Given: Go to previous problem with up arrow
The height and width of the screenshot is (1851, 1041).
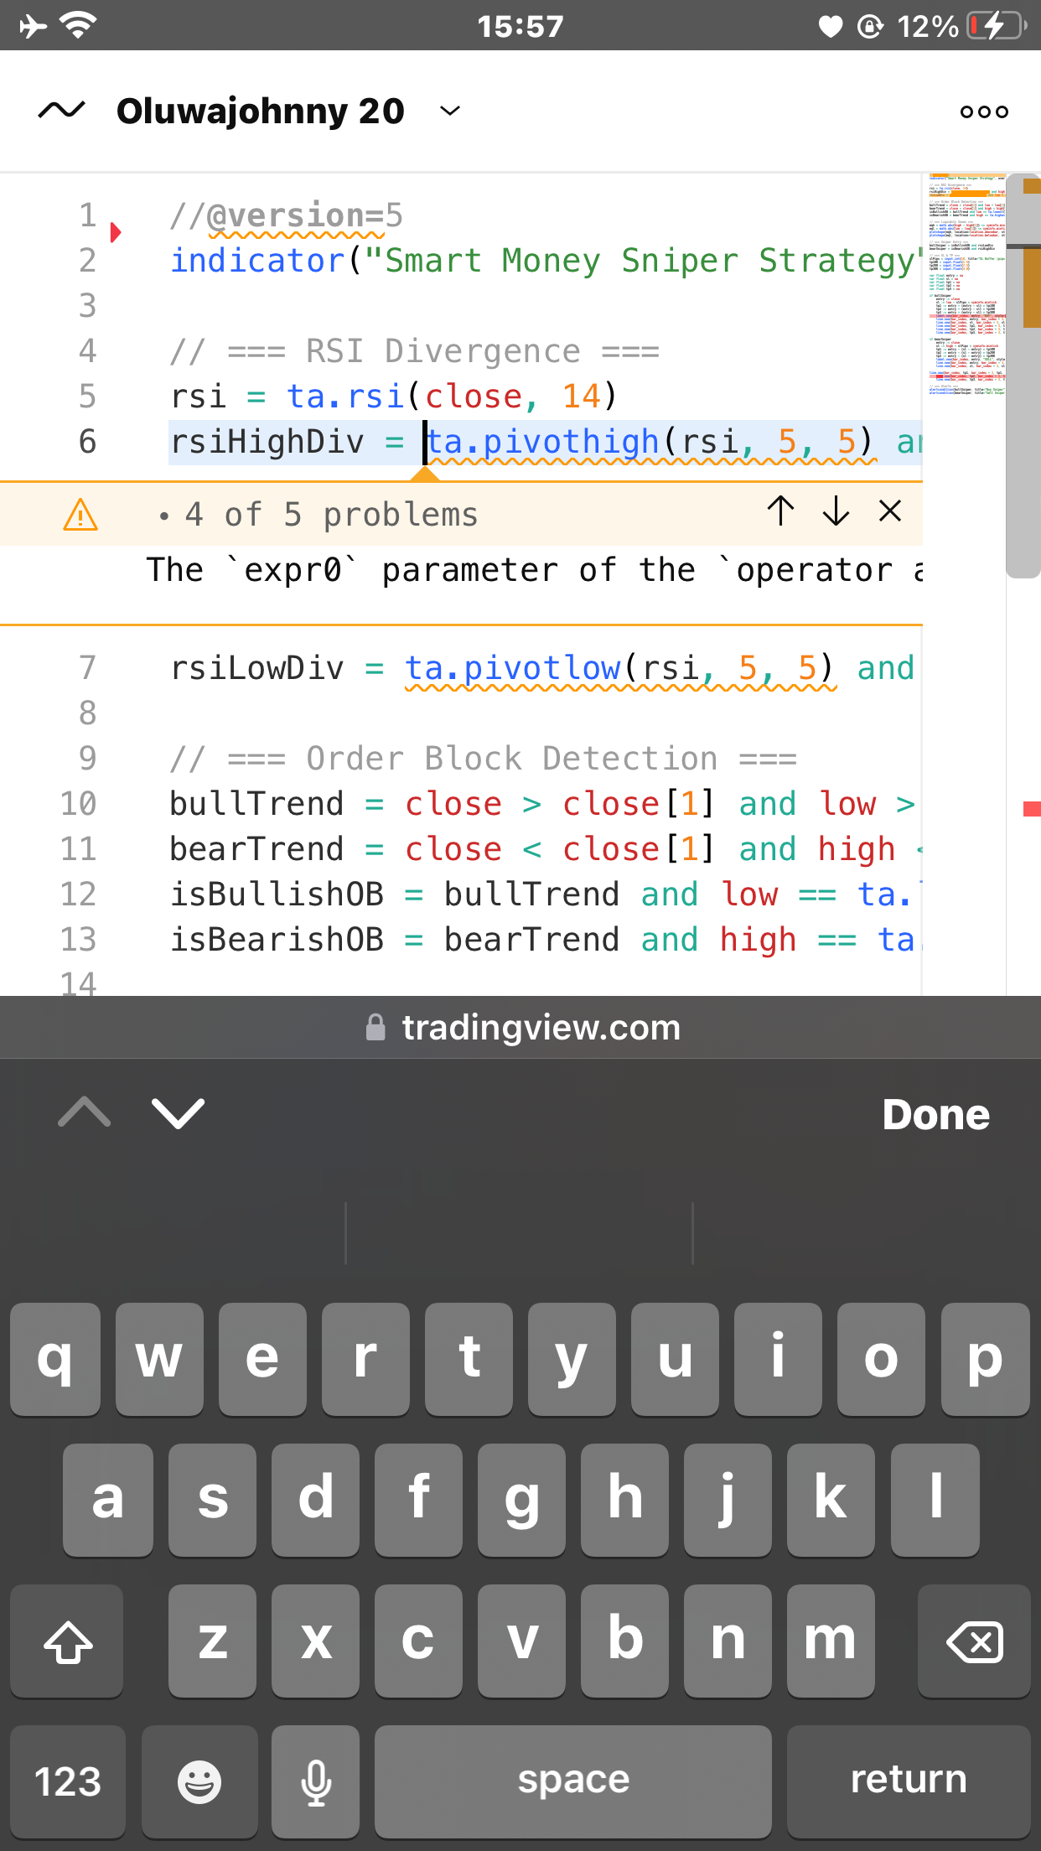Looking at the screenshot, I should [x=780, y=511].
